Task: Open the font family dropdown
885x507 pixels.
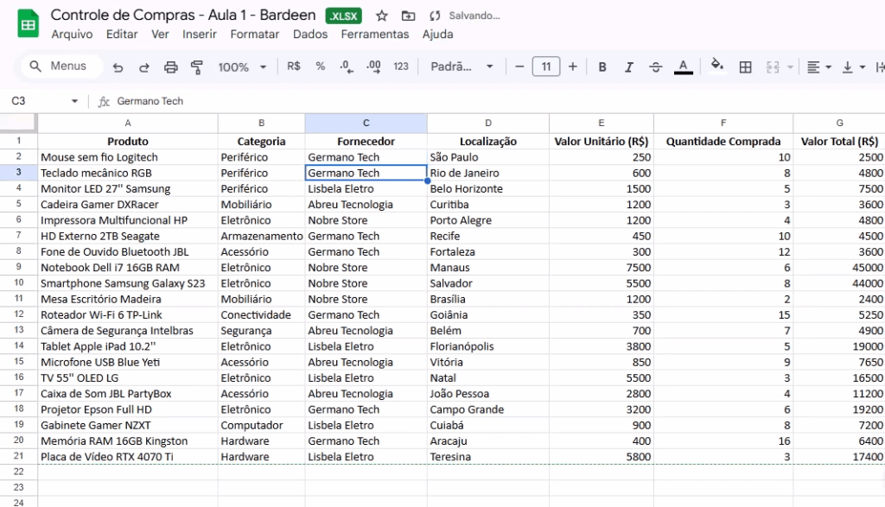Action: (462, 67)
